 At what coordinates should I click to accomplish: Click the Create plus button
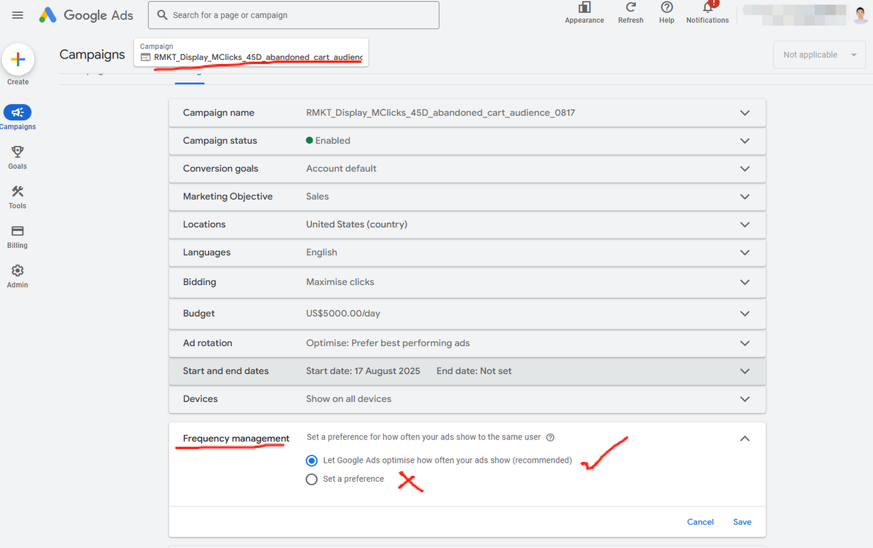pyautogui.click(x=18, y=60)
